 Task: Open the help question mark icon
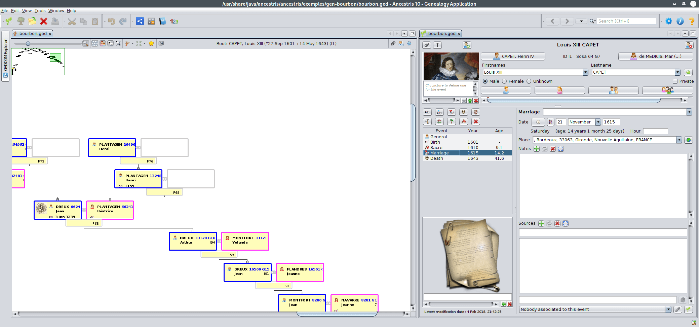click(x=692, y=21)
